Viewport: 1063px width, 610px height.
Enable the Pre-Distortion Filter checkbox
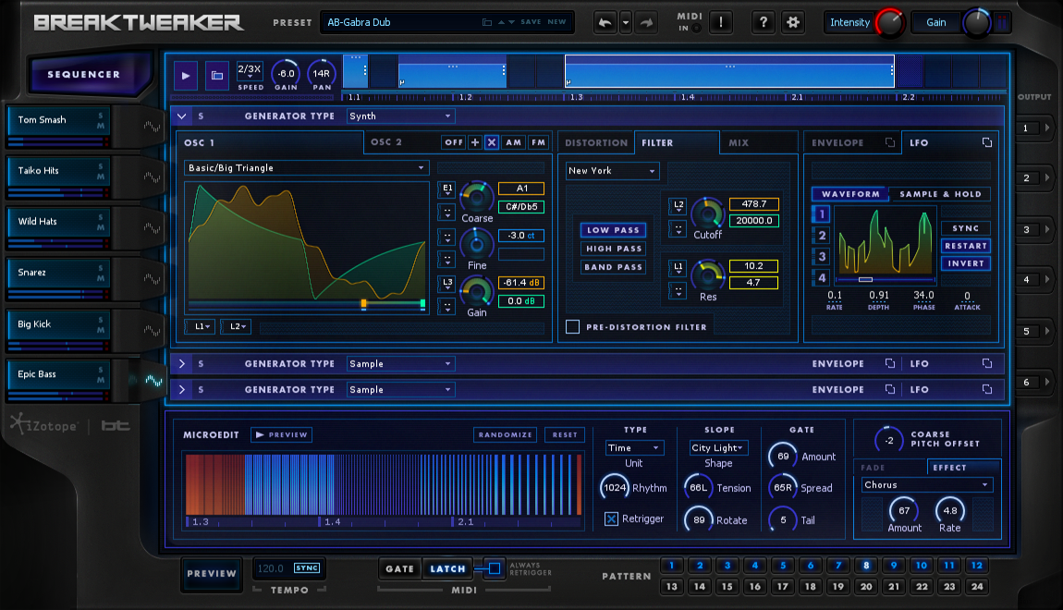coord(573,326)
